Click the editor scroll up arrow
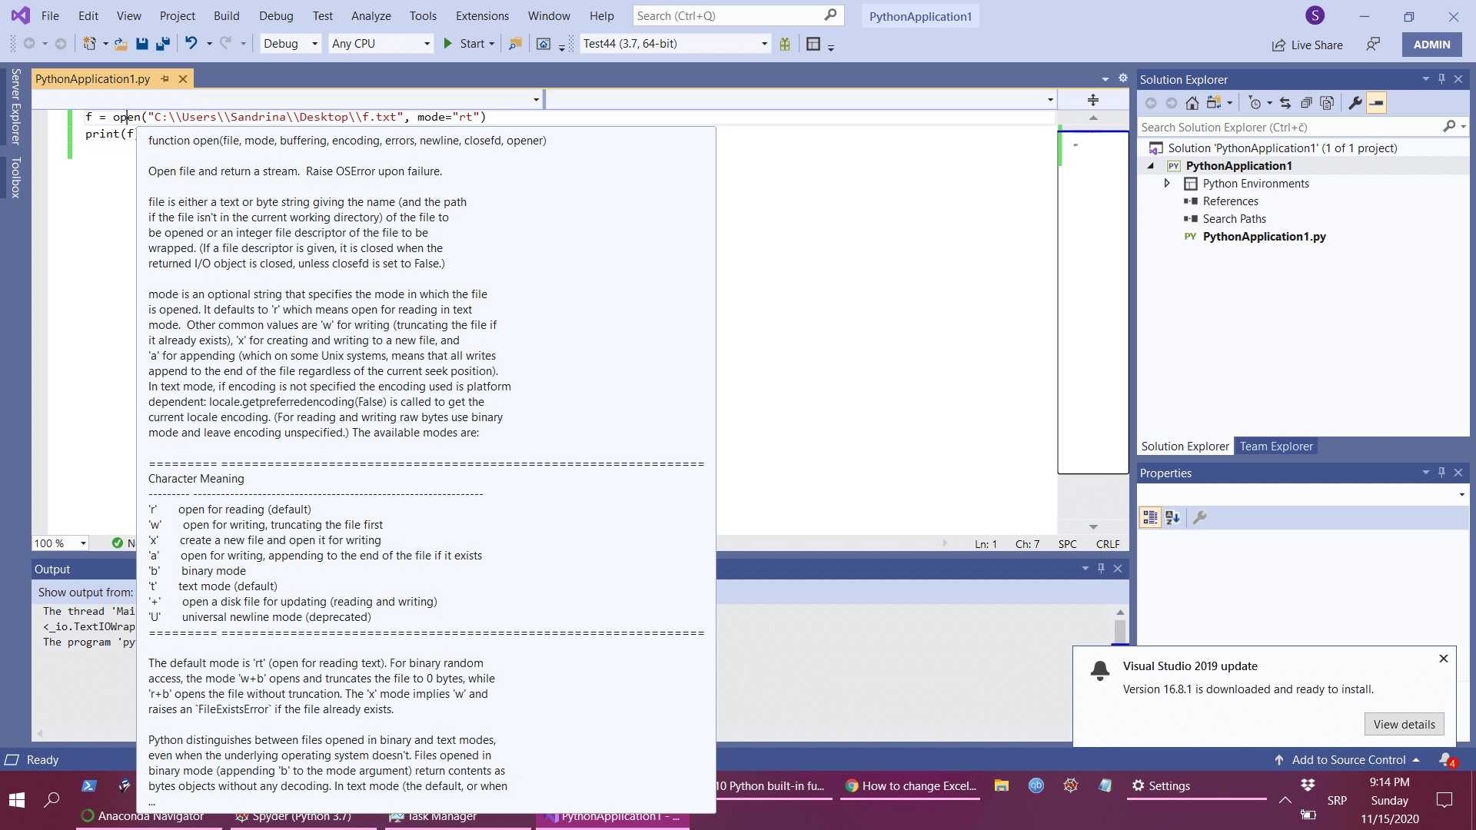 (1093, 118)
